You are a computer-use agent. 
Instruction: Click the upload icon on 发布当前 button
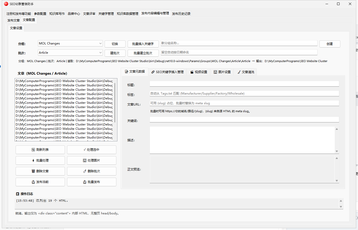coord(33,182)
